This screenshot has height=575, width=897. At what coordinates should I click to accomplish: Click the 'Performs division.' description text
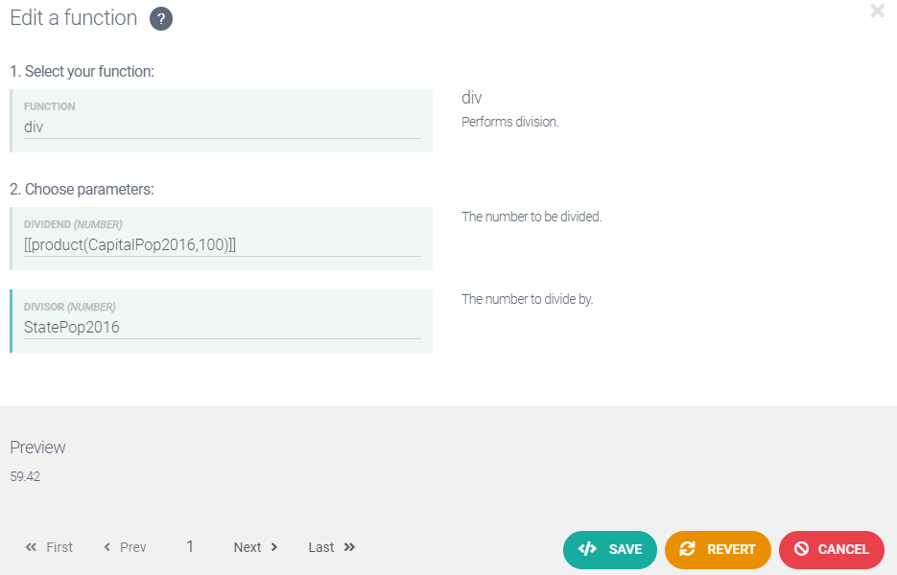[x=509, y=122]
